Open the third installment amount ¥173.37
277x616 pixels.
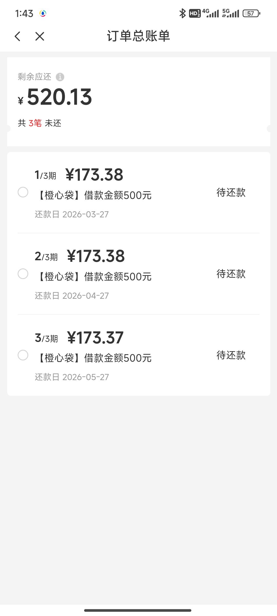[95, 338]
